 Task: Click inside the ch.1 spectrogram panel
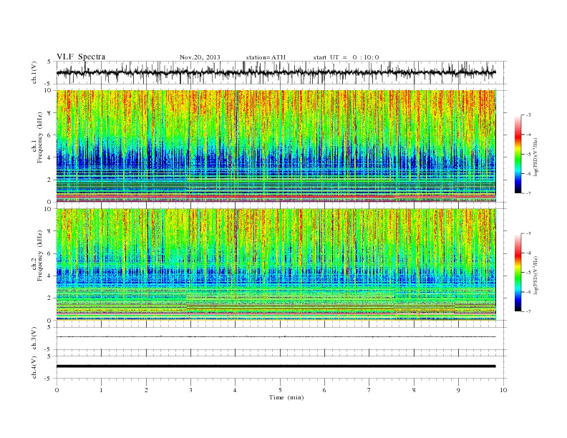click(x=276, y=146)
